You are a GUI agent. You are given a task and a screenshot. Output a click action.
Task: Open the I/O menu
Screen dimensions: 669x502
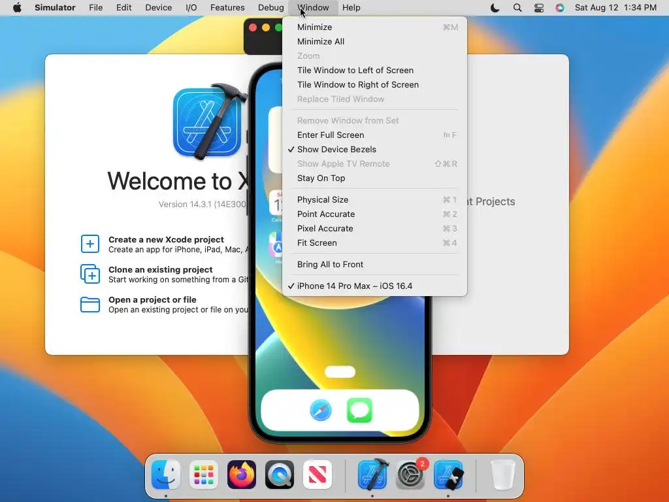191,8
